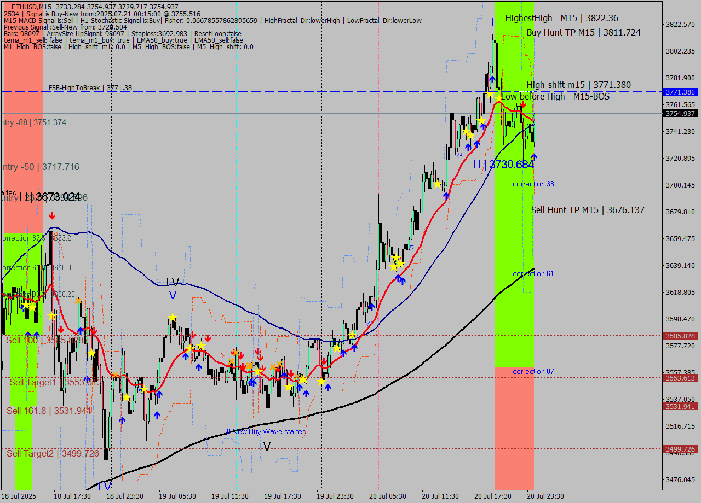Image resolution: width=701 pixels, height=503 pixels.
Task: Click an orange X marker near 19 Jul 11:30 candles
Action: 232,361
